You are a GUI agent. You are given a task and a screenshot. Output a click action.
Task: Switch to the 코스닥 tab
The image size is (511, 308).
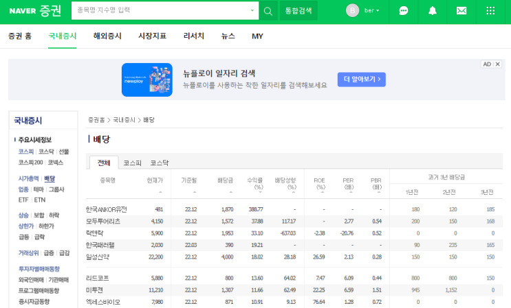tap(160, 163)
